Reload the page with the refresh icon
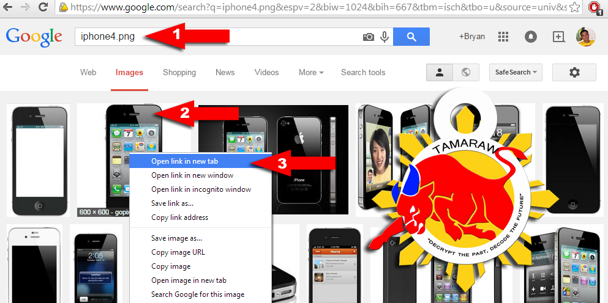Image resolution: width=608 pixels, height=303 pixels. (43, 7)
